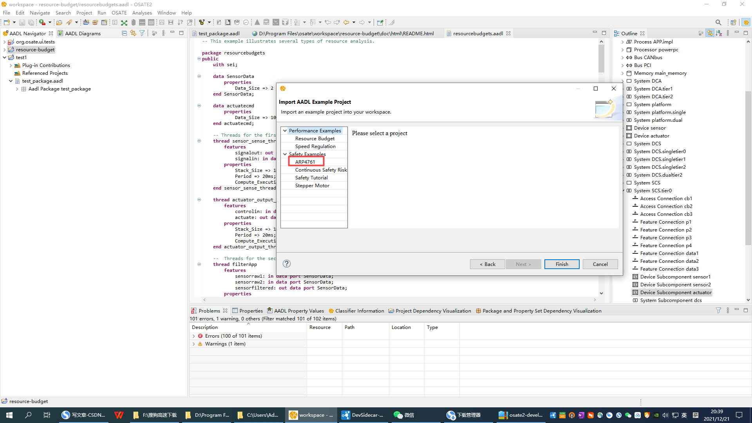
Task: Click the filter icon in AADL Navigator toolbar
Action: coord(142,33)
